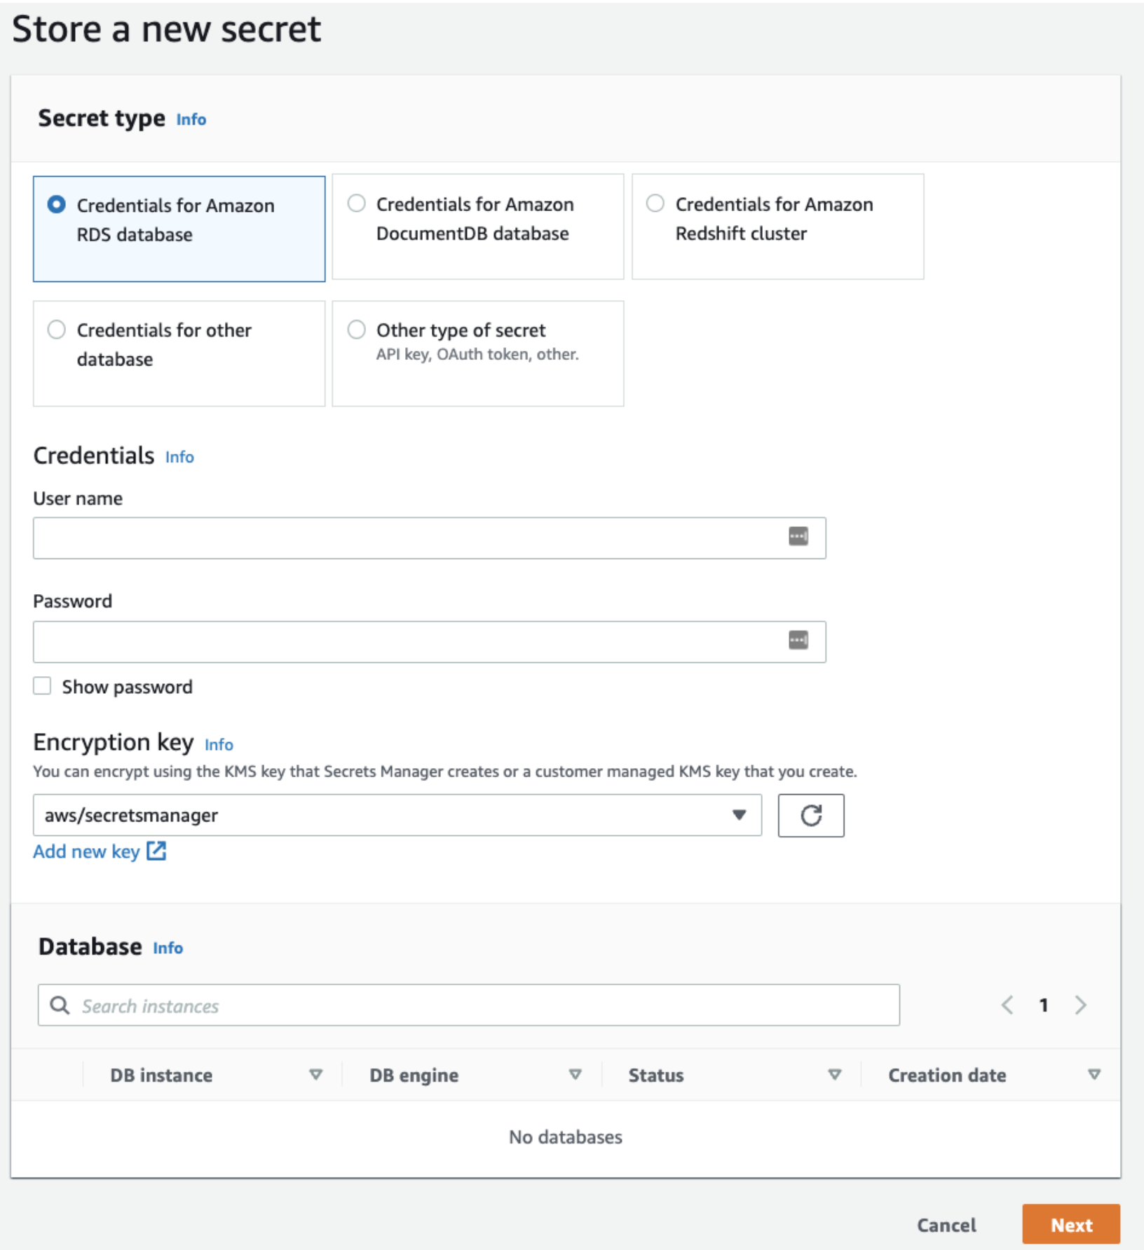The height and width of the screenshot is (1250, 1144).
Task: Go to previous page of database list
Action: [1007, 1005]
